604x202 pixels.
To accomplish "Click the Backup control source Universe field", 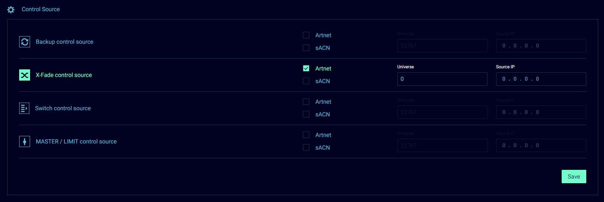I will 442,46.
